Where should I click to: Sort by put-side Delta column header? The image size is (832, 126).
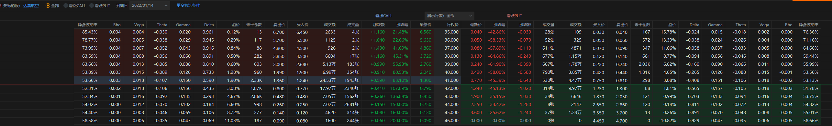click(x=694, y=24)
